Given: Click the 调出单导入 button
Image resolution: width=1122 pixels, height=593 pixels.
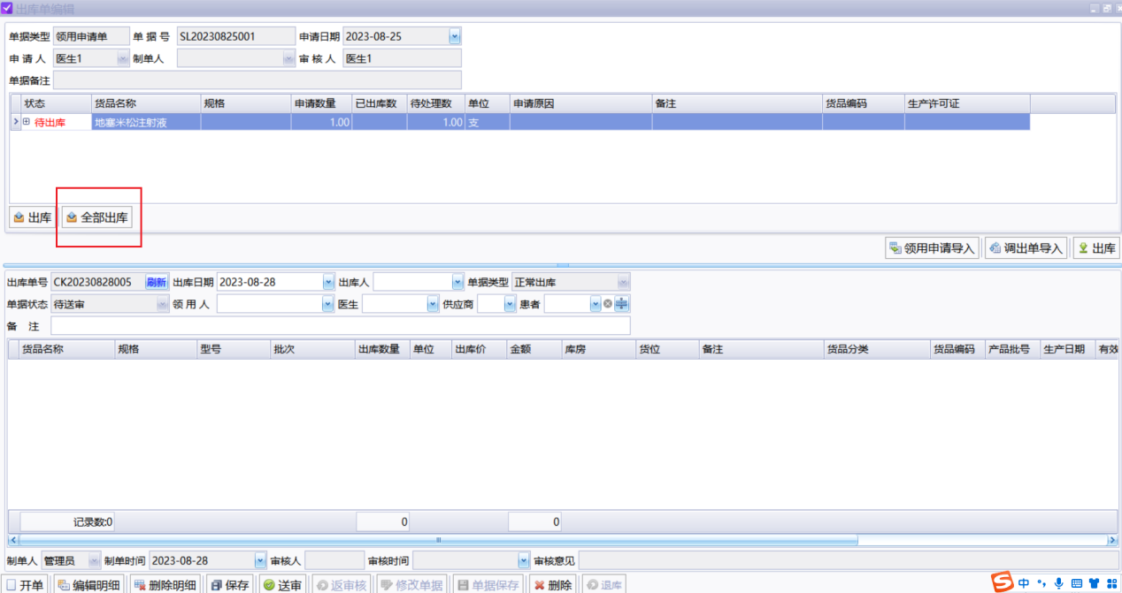Looking at the screenshot, I should (1026, 248).
